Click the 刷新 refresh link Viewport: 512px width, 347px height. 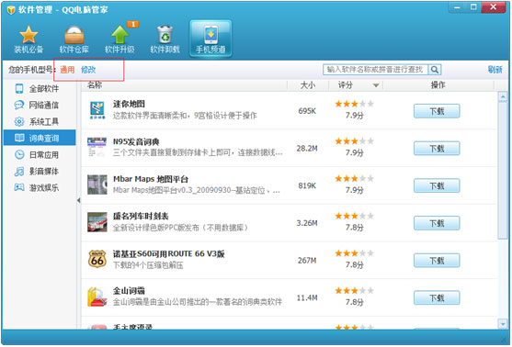pos(495,70)
